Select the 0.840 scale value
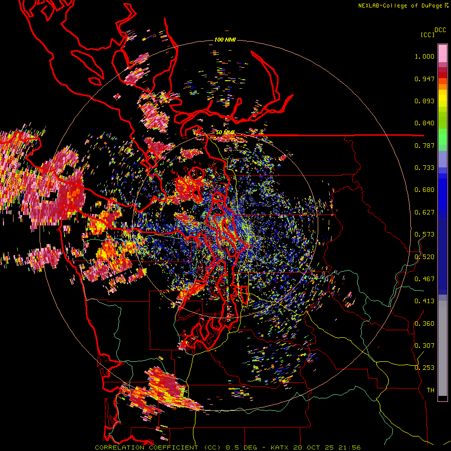 [424, 123]
